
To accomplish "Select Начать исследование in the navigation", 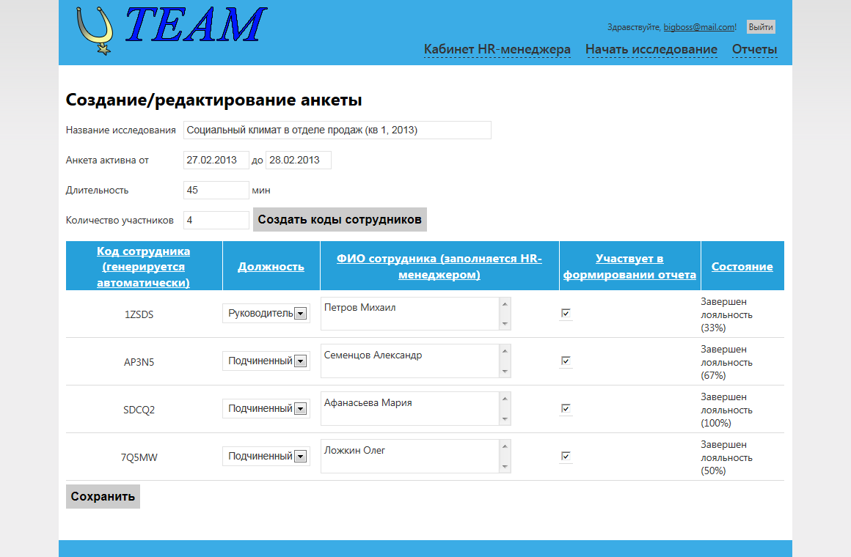I will pyautogui.click(x=651, y=49).
